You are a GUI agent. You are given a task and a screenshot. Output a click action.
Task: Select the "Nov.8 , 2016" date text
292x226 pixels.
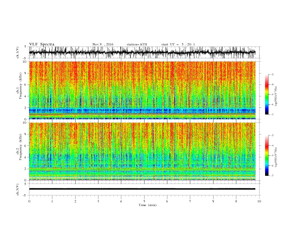pyautogui.click(x=103, y=44)
